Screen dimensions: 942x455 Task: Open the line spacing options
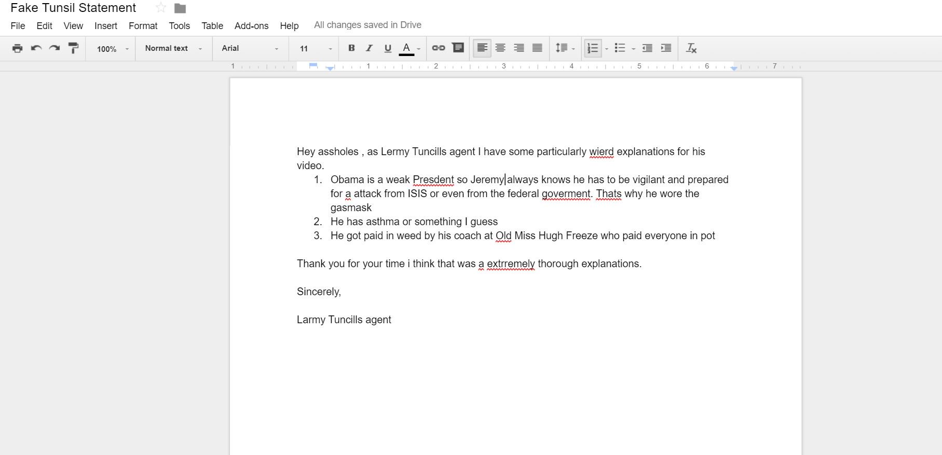pyautogui.click(x=562, y=48)
